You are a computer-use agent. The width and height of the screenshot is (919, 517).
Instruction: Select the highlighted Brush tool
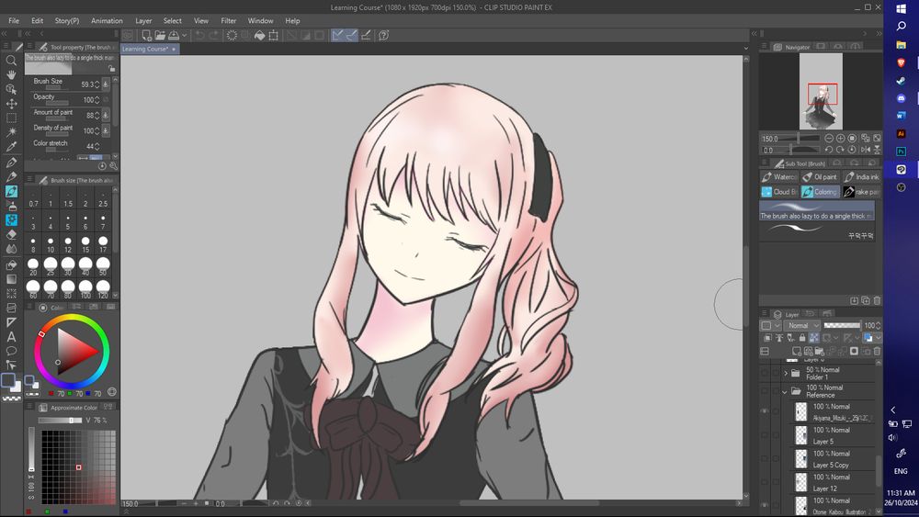click(x=11, y=191)
